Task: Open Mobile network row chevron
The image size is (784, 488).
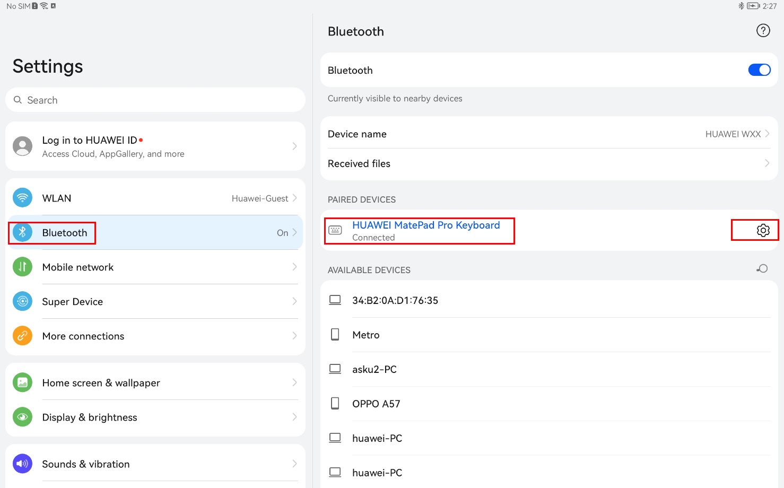Action: (294, 267)
